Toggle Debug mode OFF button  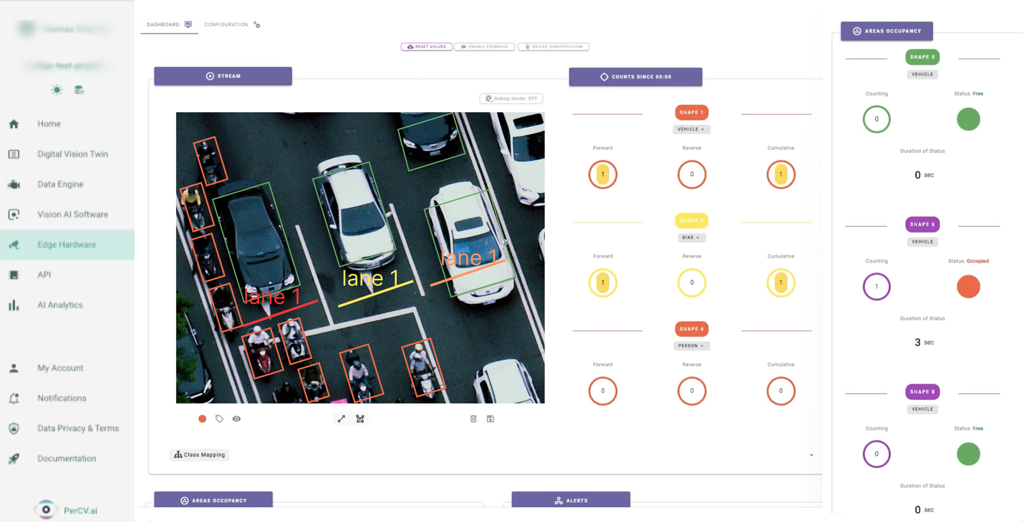pyautogui.click(x=511, y=99)
